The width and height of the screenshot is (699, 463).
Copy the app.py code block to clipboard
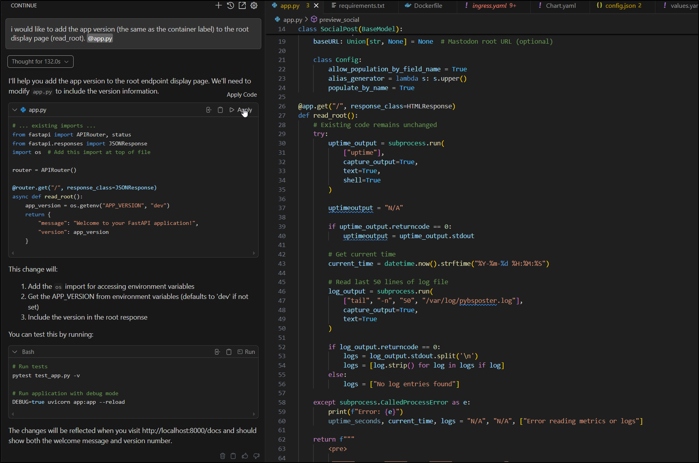(220, 110)
